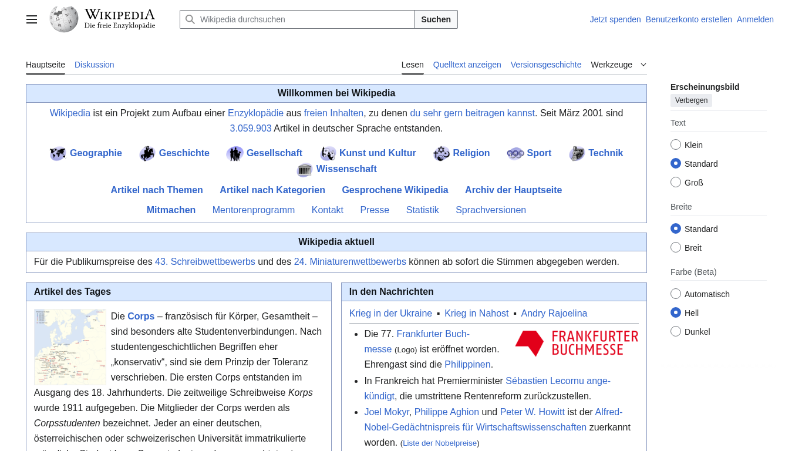Click the Anmelden link
The image size is (802, 451).
(x=755, y=19)
